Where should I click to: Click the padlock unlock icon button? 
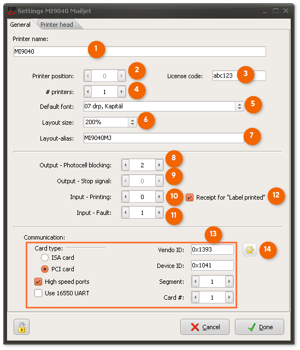tap(22, 327)
